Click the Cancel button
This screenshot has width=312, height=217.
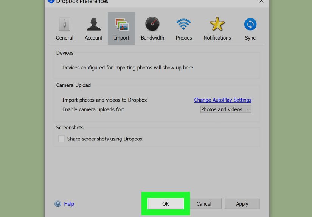pyautogui.click(x=204, y=204)
